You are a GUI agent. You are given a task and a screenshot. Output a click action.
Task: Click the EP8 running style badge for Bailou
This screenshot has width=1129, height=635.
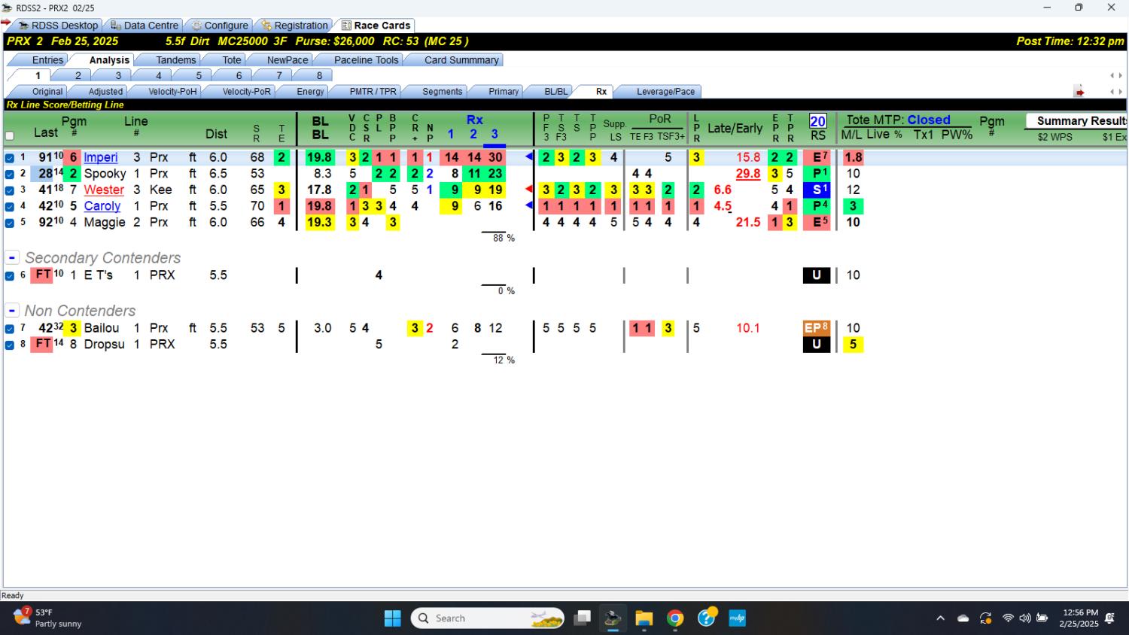click(817, 328)
